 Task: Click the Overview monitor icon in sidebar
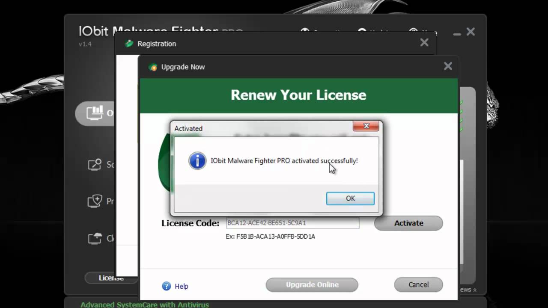[95, 113]
